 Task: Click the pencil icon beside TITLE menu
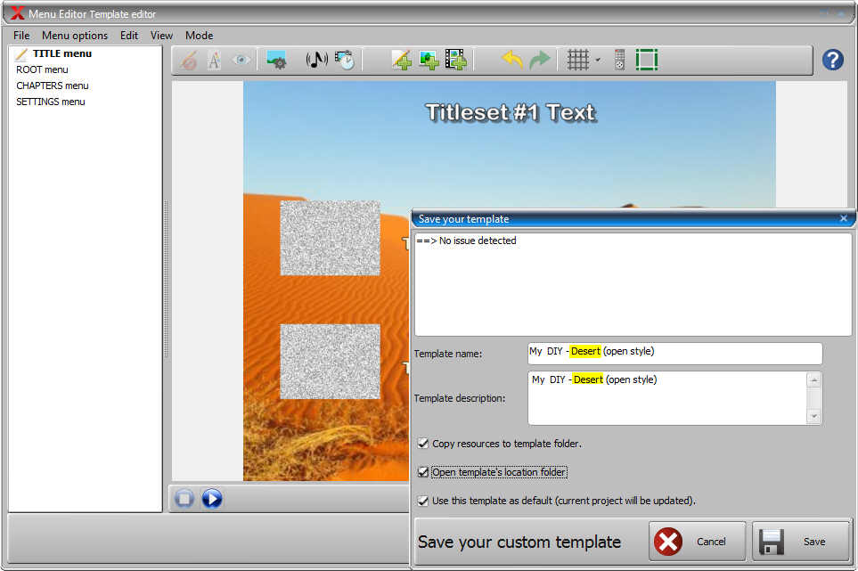click(20, 54)
